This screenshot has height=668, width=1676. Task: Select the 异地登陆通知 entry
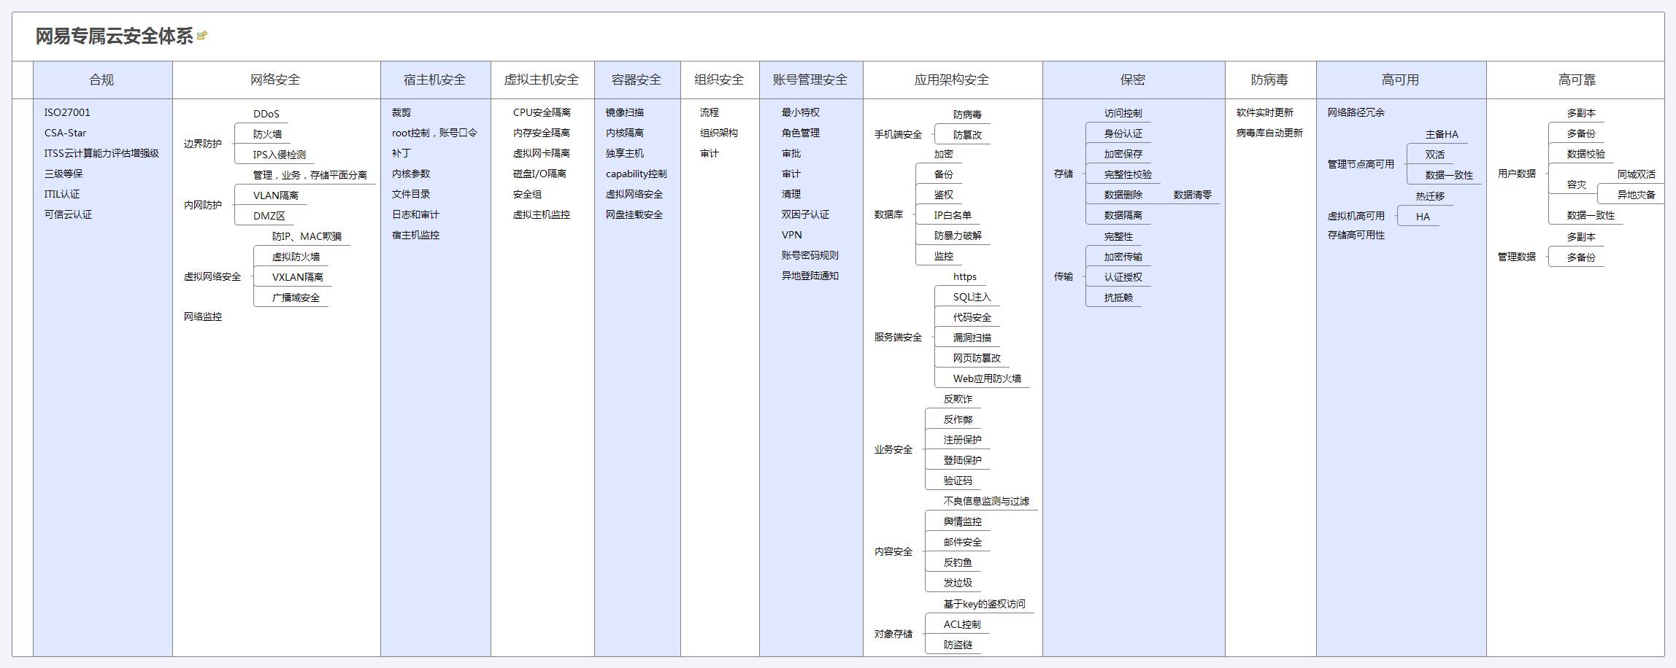click(810, 276)
